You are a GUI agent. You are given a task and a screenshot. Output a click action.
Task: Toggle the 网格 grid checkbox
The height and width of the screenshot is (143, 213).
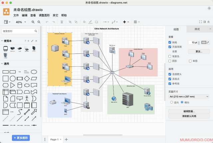170,42
